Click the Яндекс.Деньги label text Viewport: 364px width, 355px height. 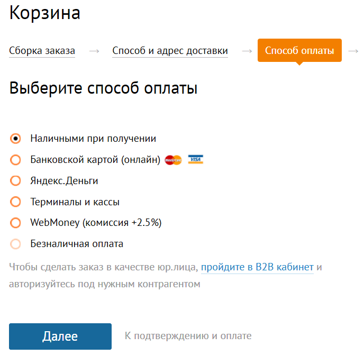64,181
